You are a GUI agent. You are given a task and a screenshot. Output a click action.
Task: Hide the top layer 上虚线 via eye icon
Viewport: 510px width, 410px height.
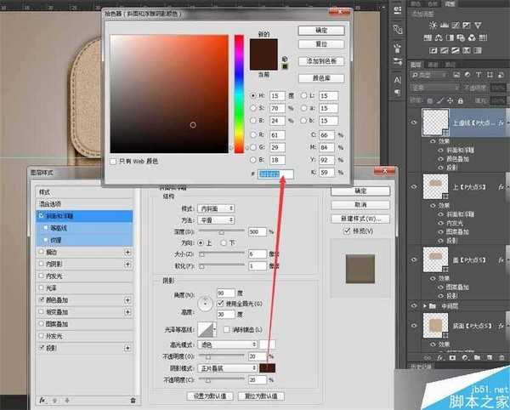pos(414,122)
